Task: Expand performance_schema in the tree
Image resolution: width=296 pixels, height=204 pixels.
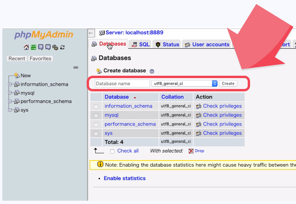Action: tap(9, 101)
